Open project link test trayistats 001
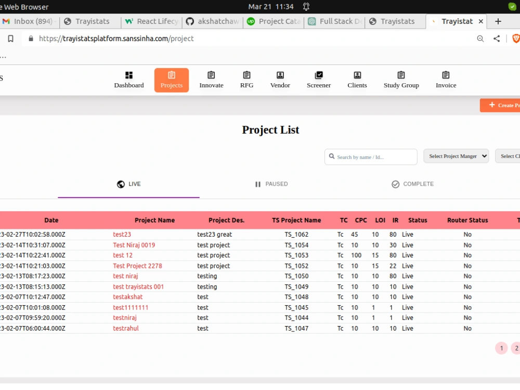Image resolution: width=520 pixels, height=390 pixels. coord(138,287)
